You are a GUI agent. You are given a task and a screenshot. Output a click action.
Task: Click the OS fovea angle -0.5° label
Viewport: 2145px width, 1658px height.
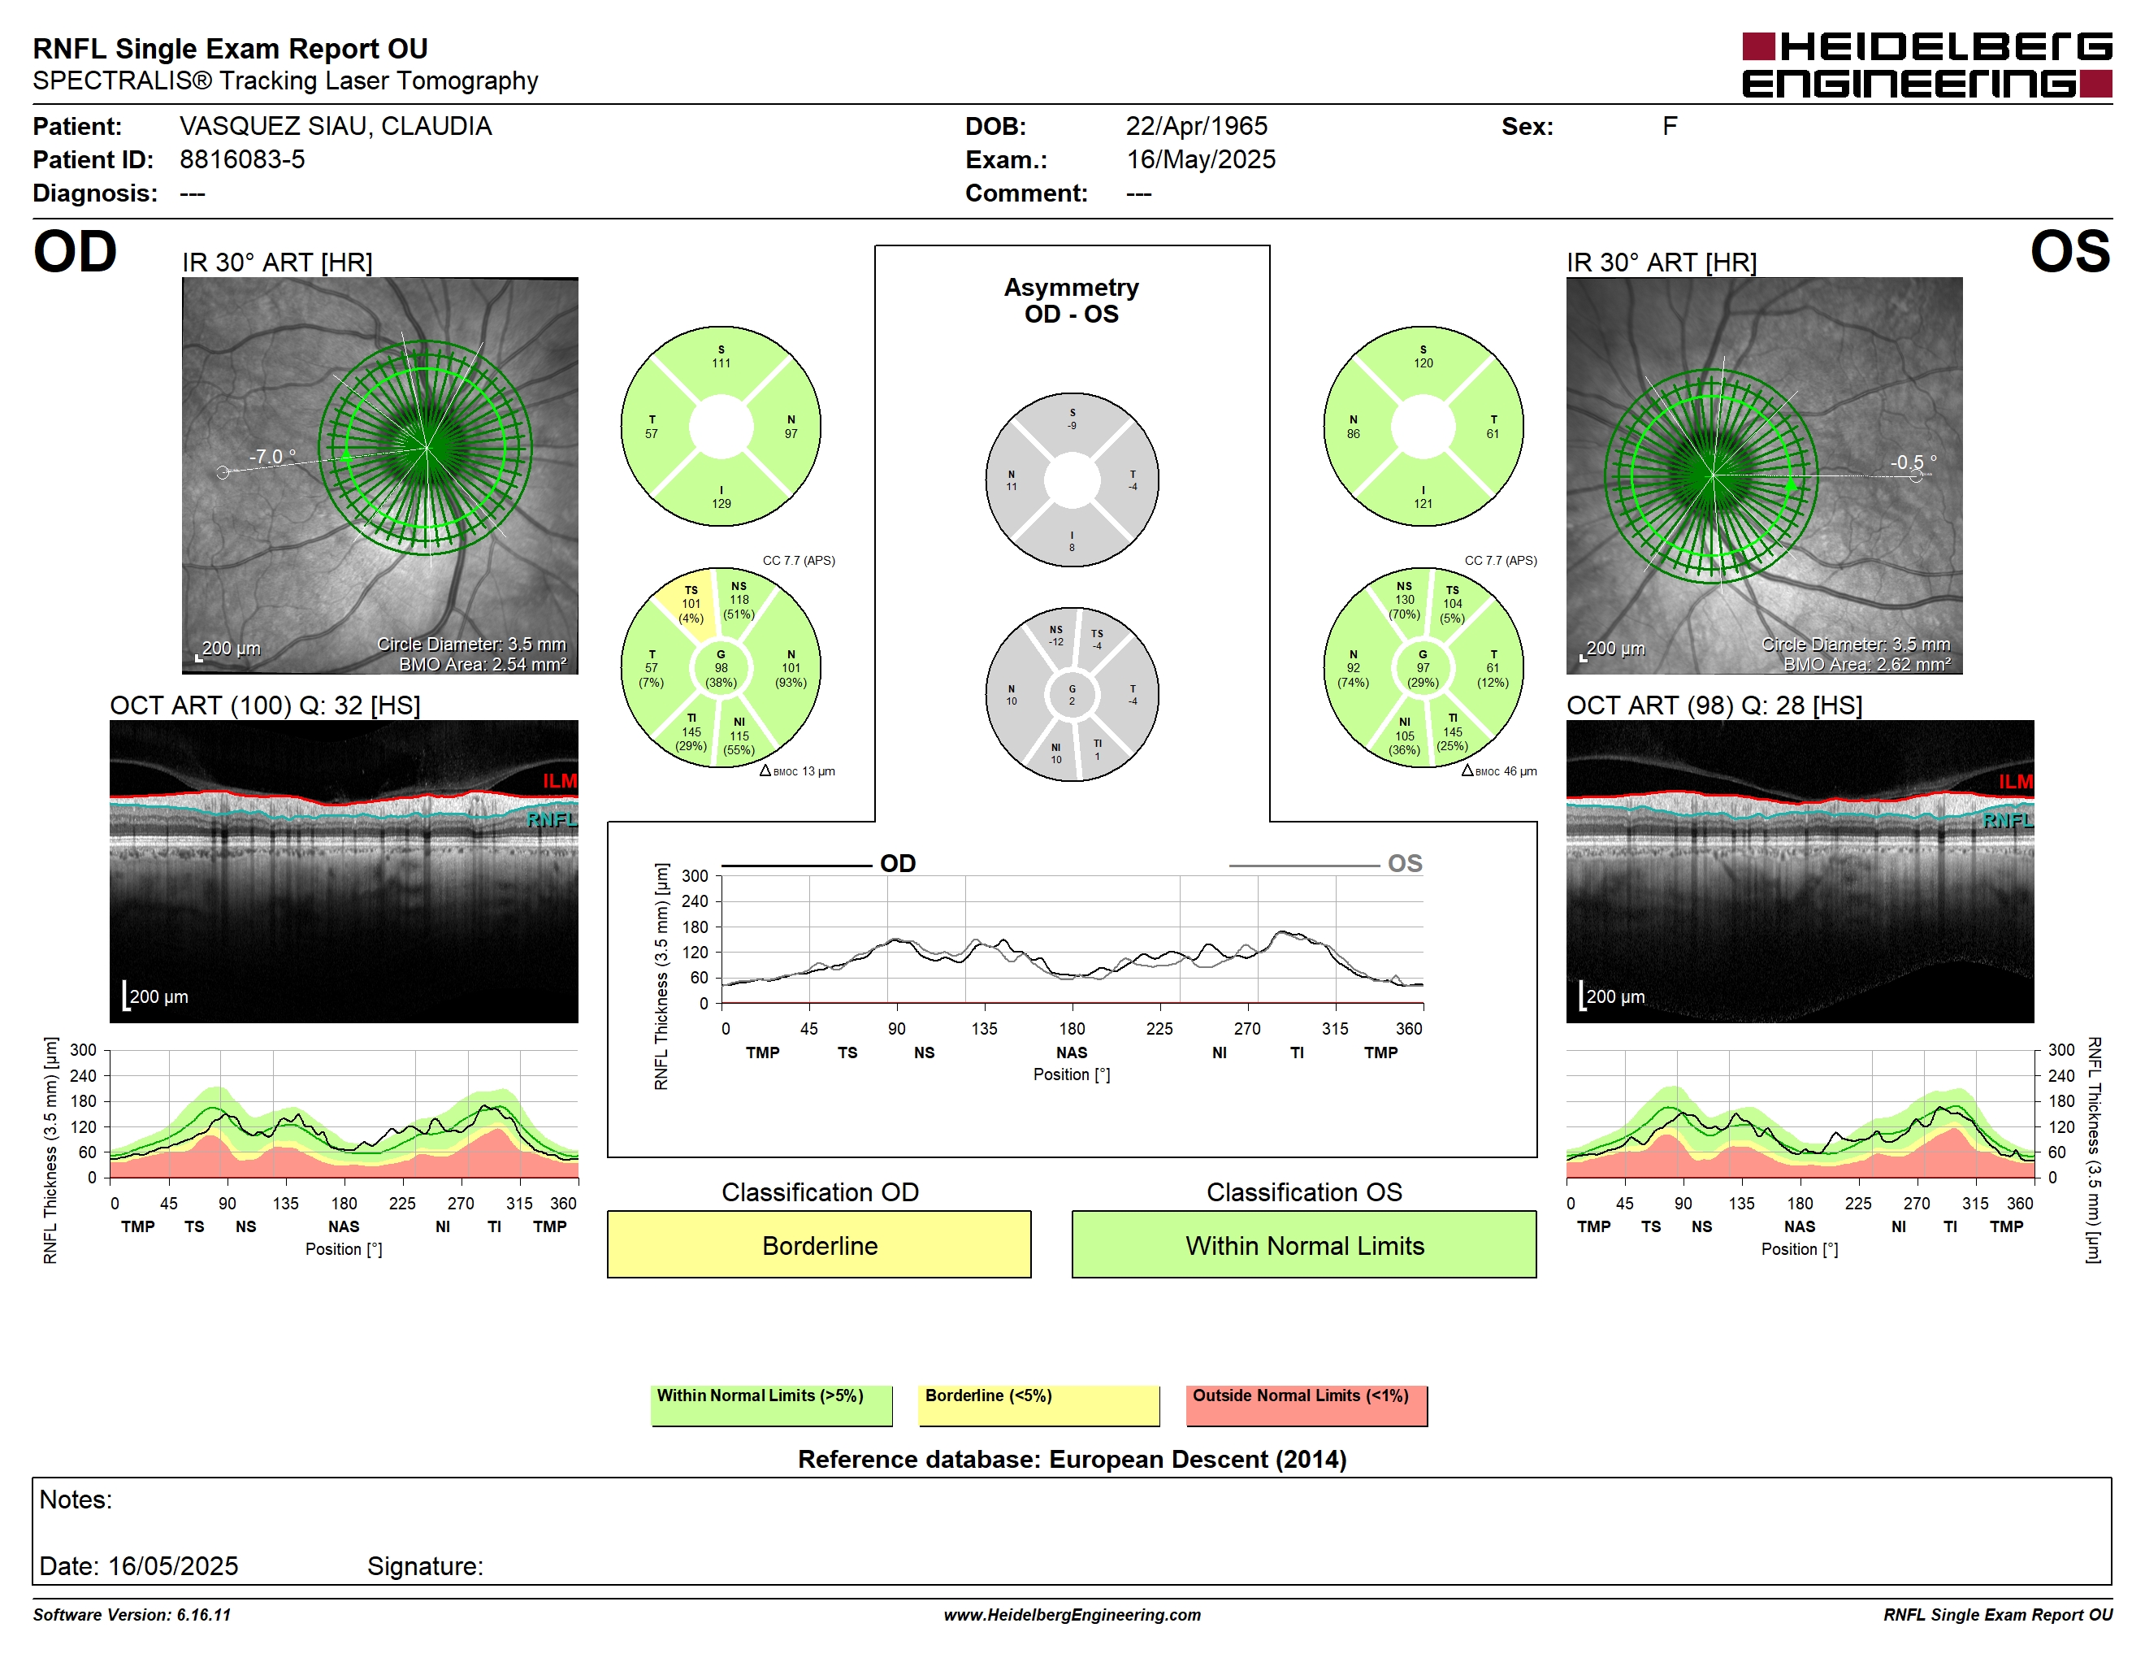tap(1913, 462)
